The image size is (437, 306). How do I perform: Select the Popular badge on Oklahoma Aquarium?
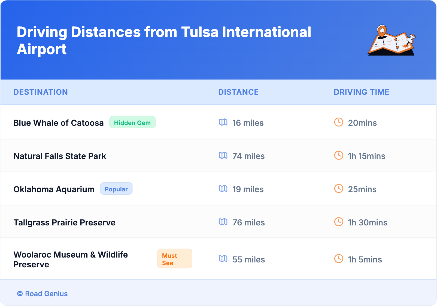(x=116, y=189)
